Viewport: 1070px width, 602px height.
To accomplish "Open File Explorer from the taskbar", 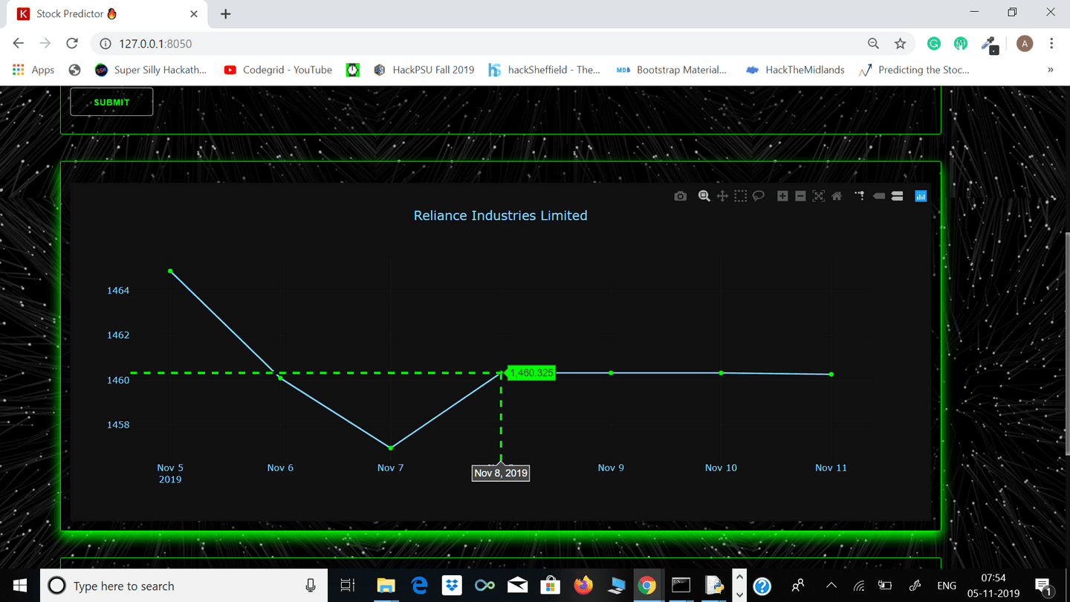I will pos(385,586).
